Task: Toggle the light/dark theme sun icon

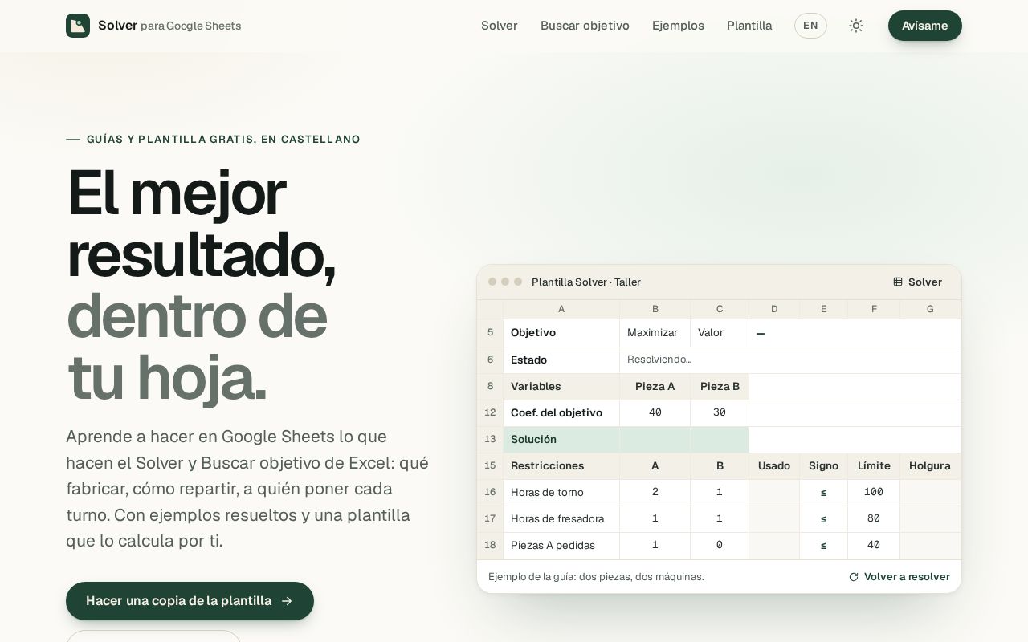Action: pos(856,26)
